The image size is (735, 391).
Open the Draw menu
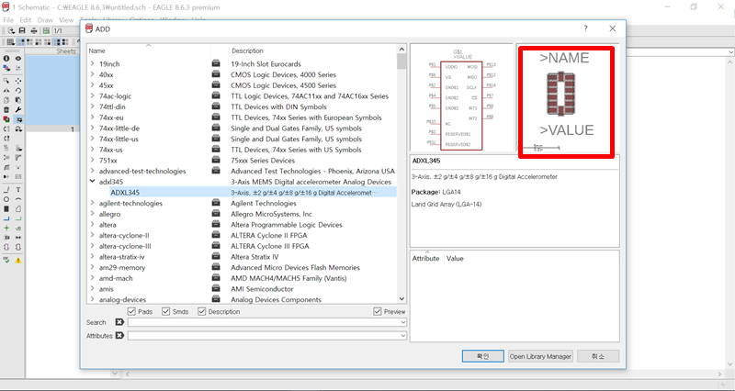point(45,20)
